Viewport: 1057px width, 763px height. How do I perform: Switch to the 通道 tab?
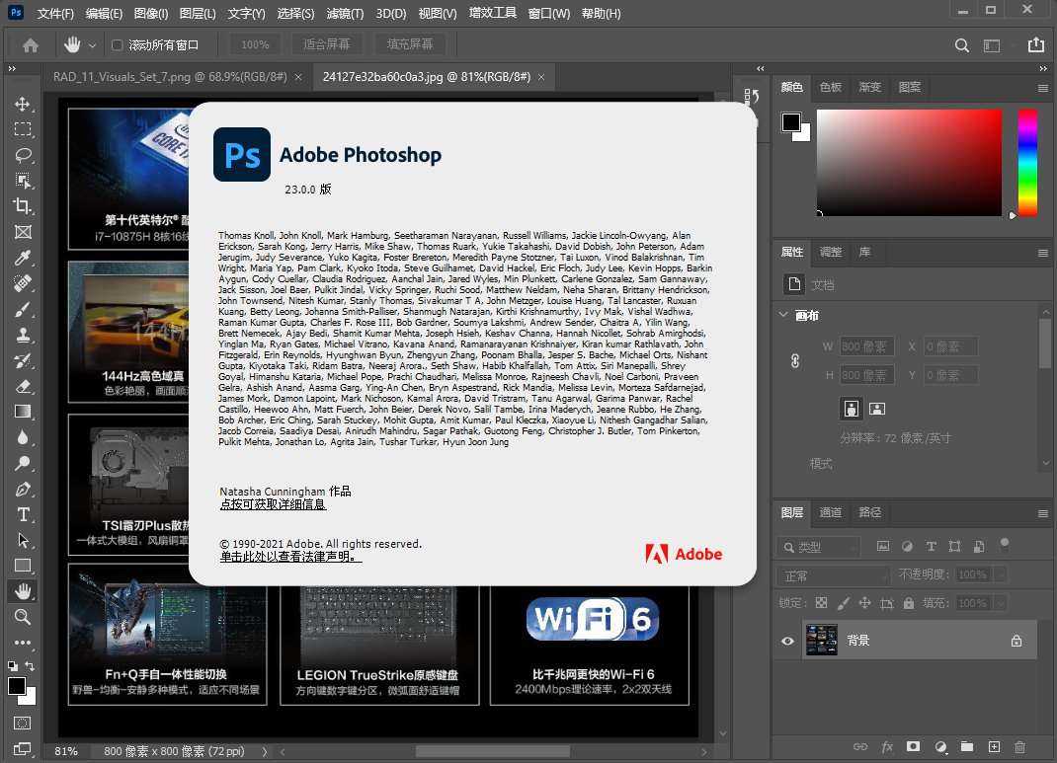pyautogui.click(x=830, y=512)
